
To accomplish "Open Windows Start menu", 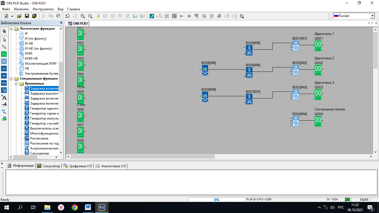I will (x=6, y=207).
